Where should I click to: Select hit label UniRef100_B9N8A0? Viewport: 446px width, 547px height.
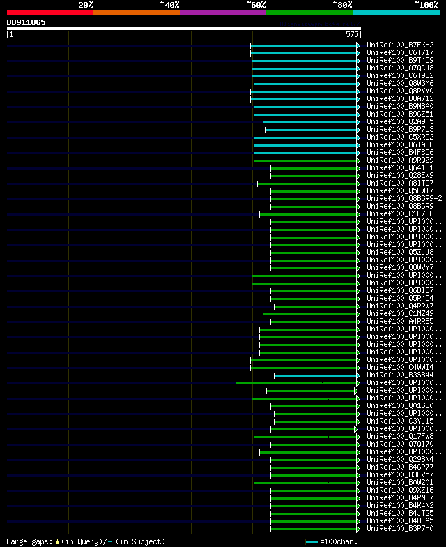coord(400,106)
